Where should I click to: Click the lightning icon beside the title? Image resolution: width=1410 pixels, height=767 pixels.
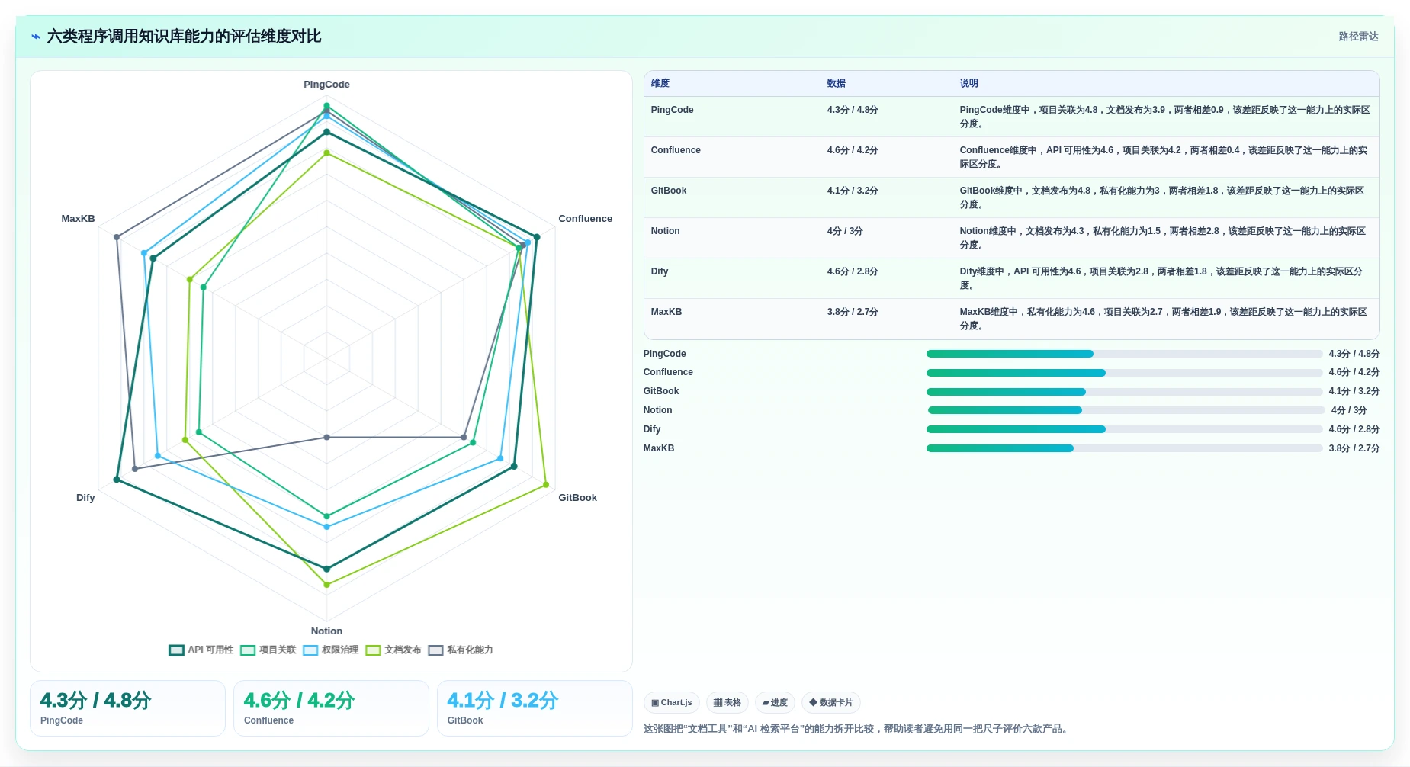pyautogui.click(x=35, y=37)
